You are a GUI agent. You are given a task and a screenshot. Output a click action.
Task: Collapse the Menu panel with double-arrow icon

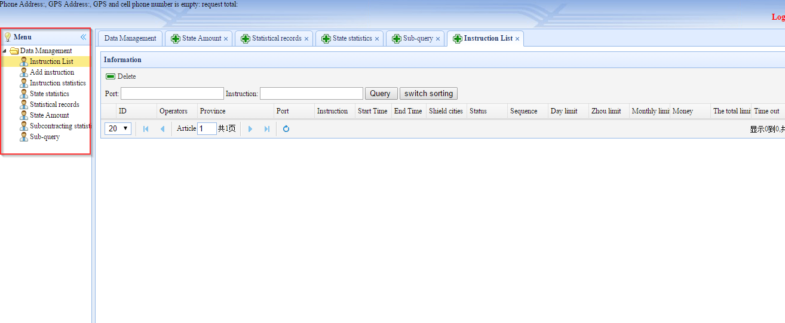84,37
